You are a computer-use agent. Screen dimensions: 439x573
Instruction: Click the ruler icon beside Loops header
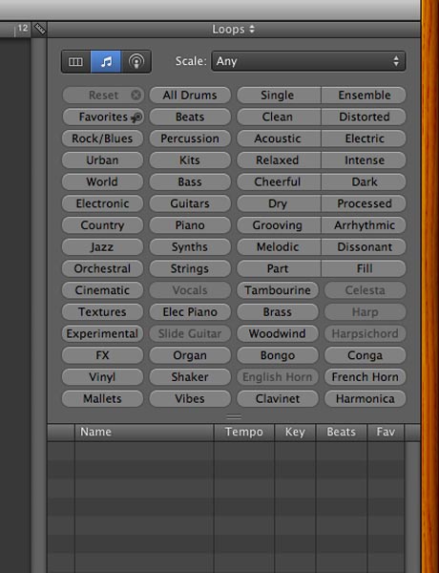[39, 29]
